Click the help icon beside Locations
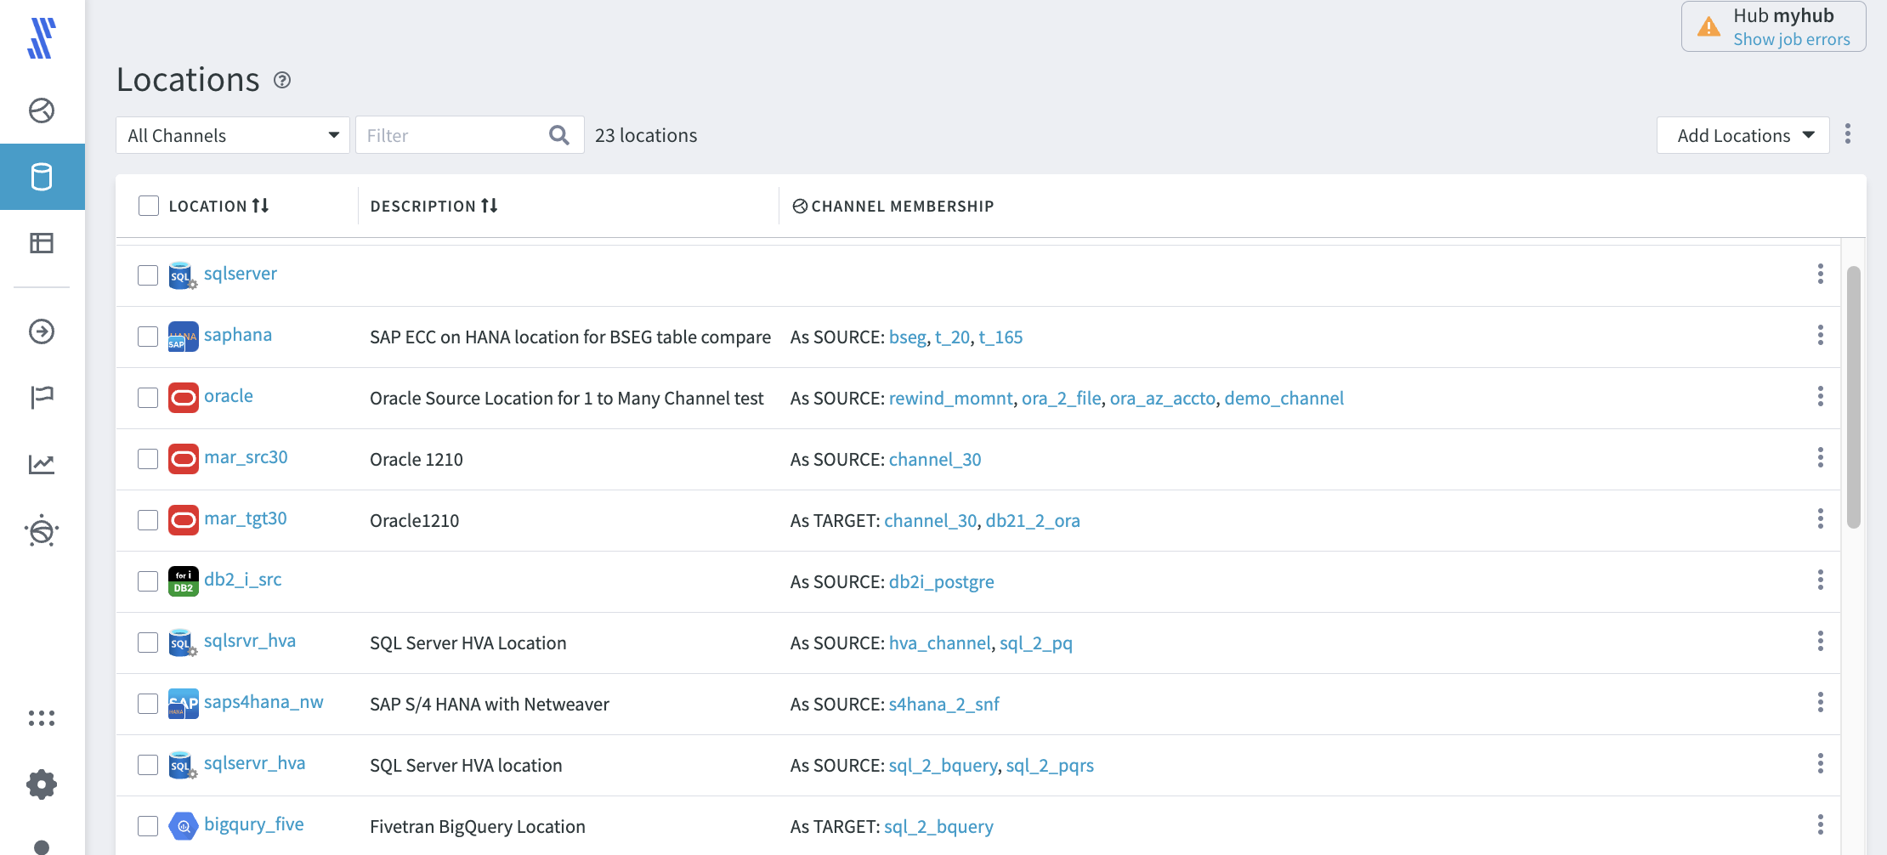 tap(282, 80)
